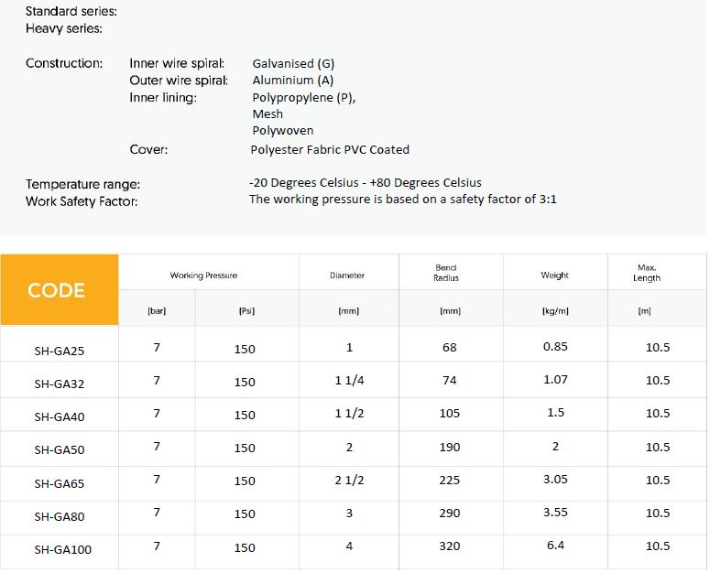Select the 6.4 weight value

tap(555, 546)
